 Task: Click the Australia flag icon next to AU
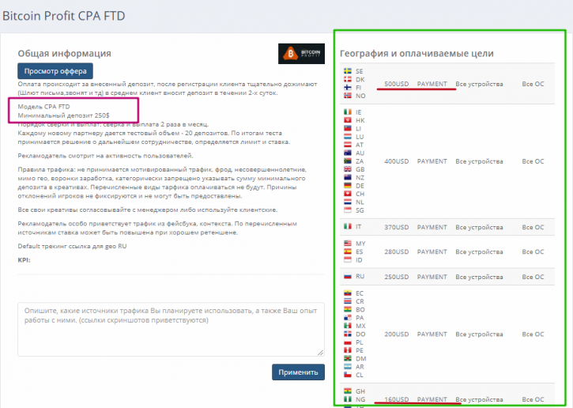point(348,153)
